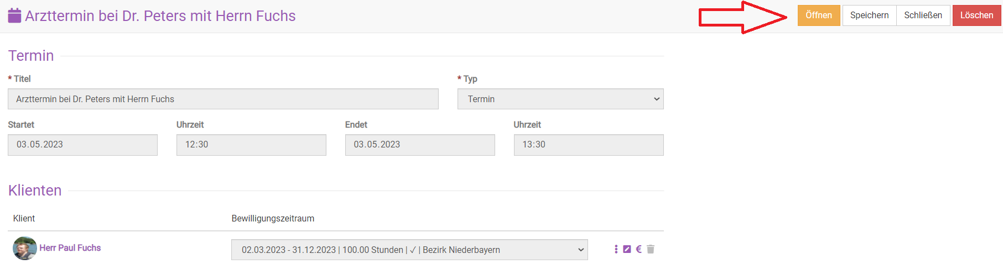The width and height of the screenshot is (1003, 264).
Task: Click the purple calendar icon in header
Action: (15, 15)
